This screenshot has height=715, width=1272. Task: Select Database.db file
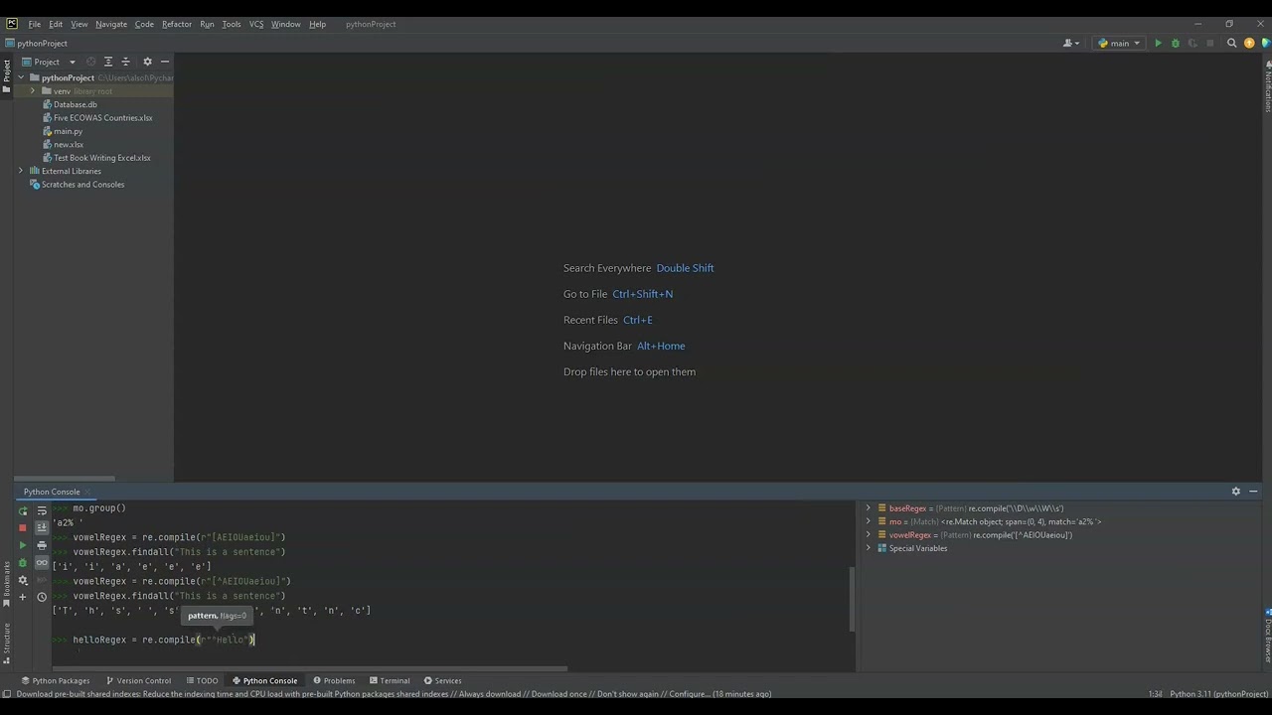tap(75, 104)
